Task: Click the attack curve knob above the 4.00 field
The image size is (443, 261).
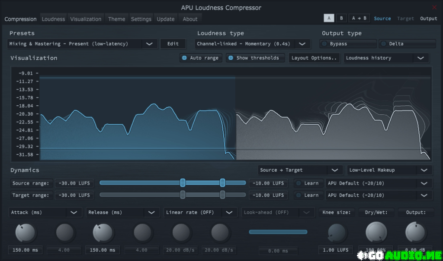Action: point(64,233)
